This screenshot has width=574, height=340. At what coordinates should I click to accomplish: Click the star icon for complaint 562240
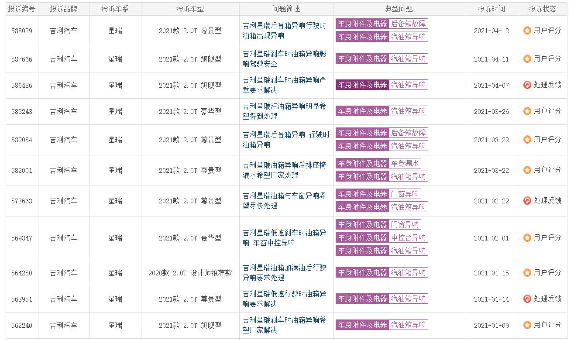click(x=527, y=325)
